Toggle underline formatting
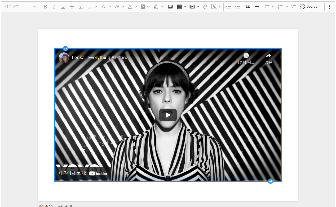 [x=63, y=7]
